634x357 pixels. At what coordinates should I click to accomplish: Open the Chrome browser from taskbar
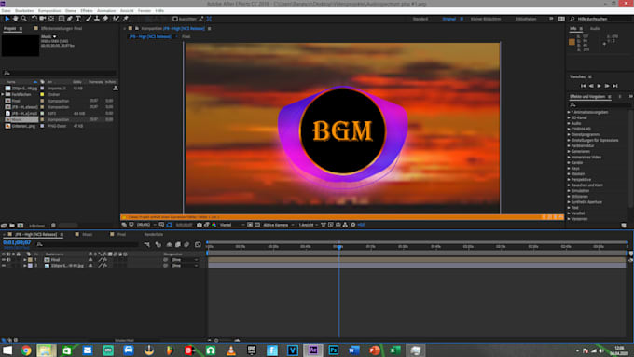point(26,350)
